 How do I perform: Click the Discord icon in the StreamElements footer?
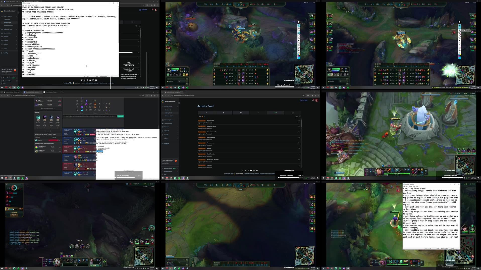pos(257,171)
